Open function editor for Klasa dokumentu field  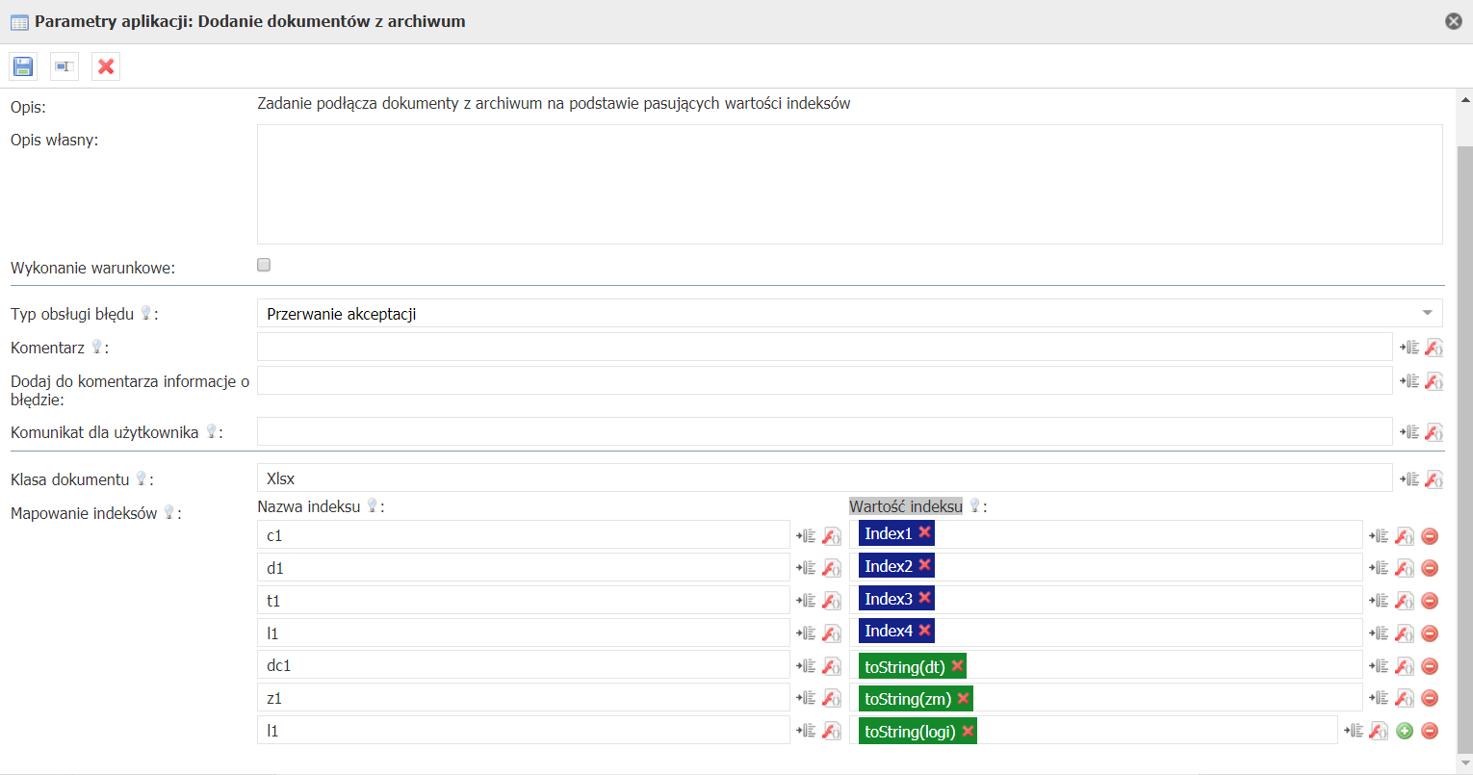[1434, 478]
